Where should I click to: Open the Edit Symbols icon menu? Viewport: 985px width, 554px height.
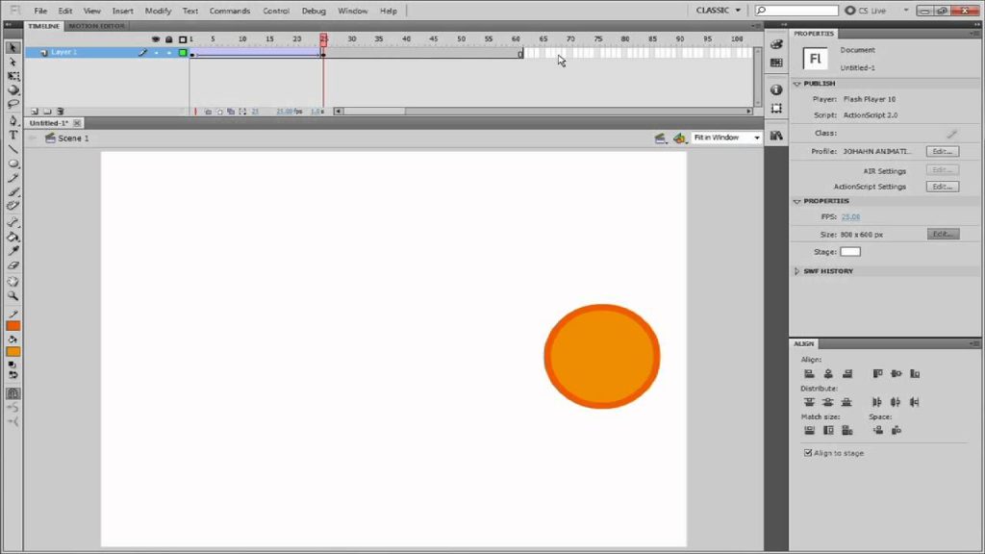(680, 138)
